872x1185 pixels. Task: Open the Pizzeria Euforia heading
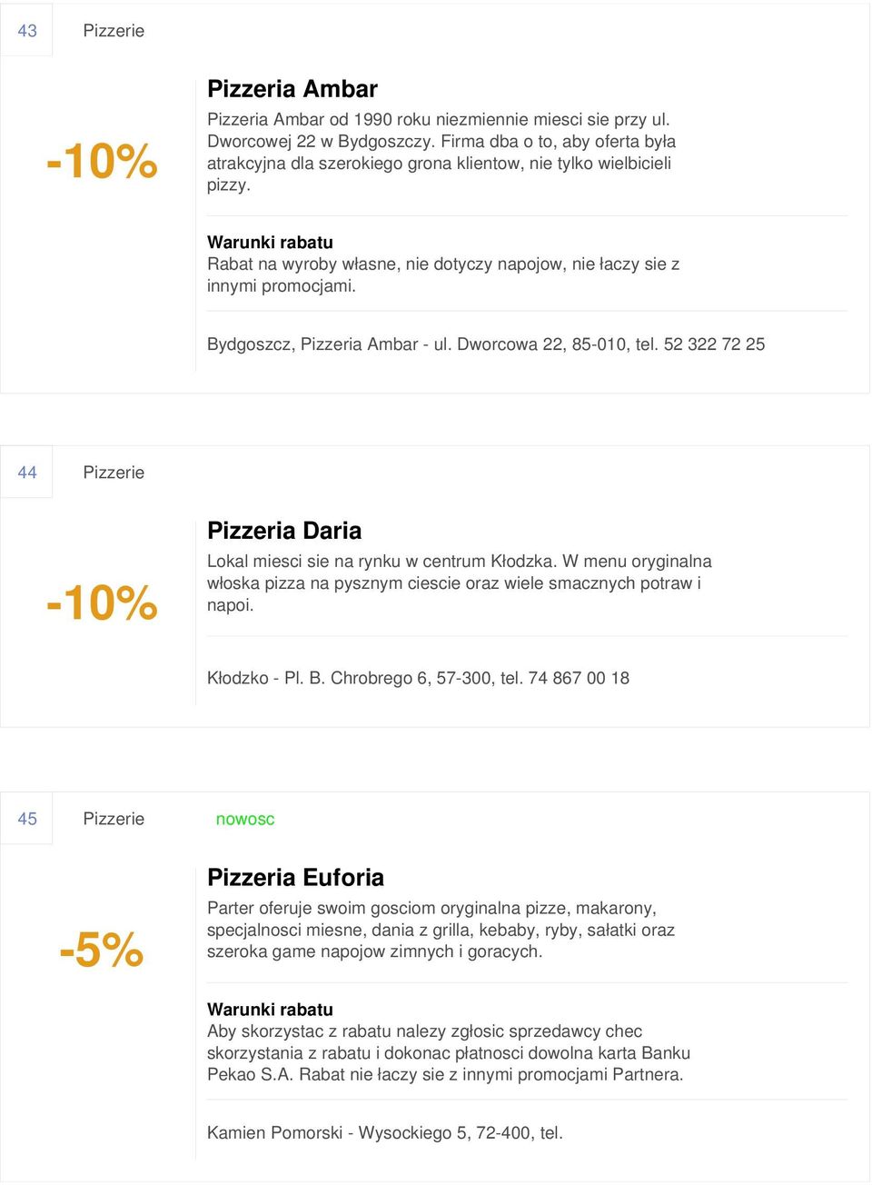tap(295, 878)
